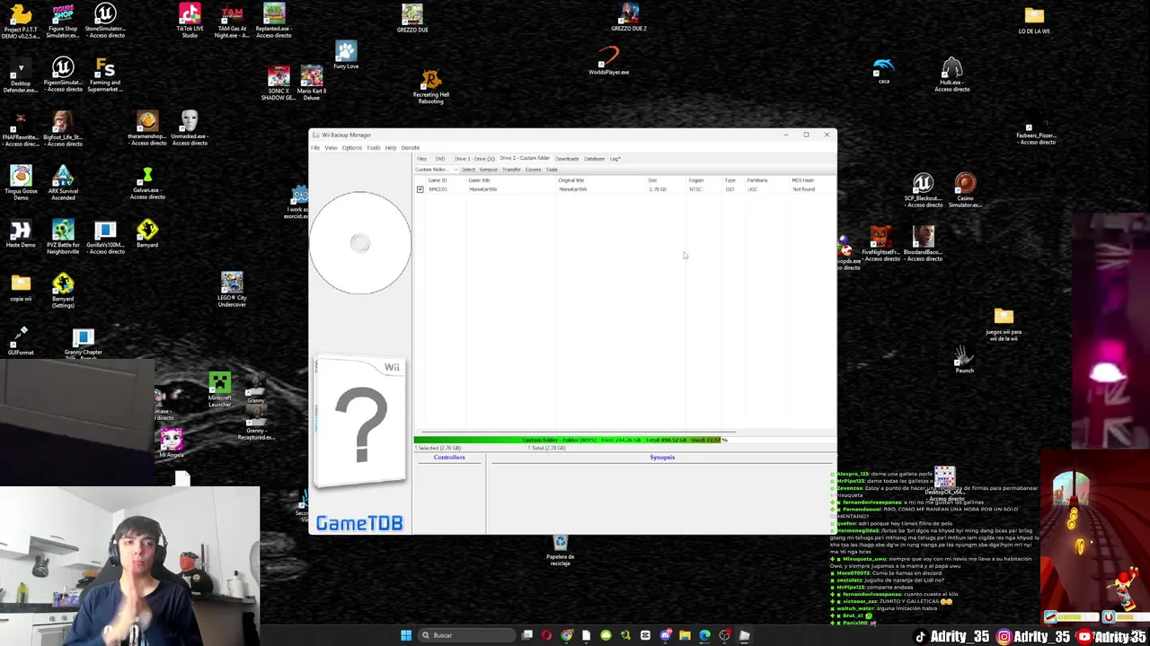Open Discord from the taskbar
The width and height of the screenshot is (1150, 646).
point(665,635)
